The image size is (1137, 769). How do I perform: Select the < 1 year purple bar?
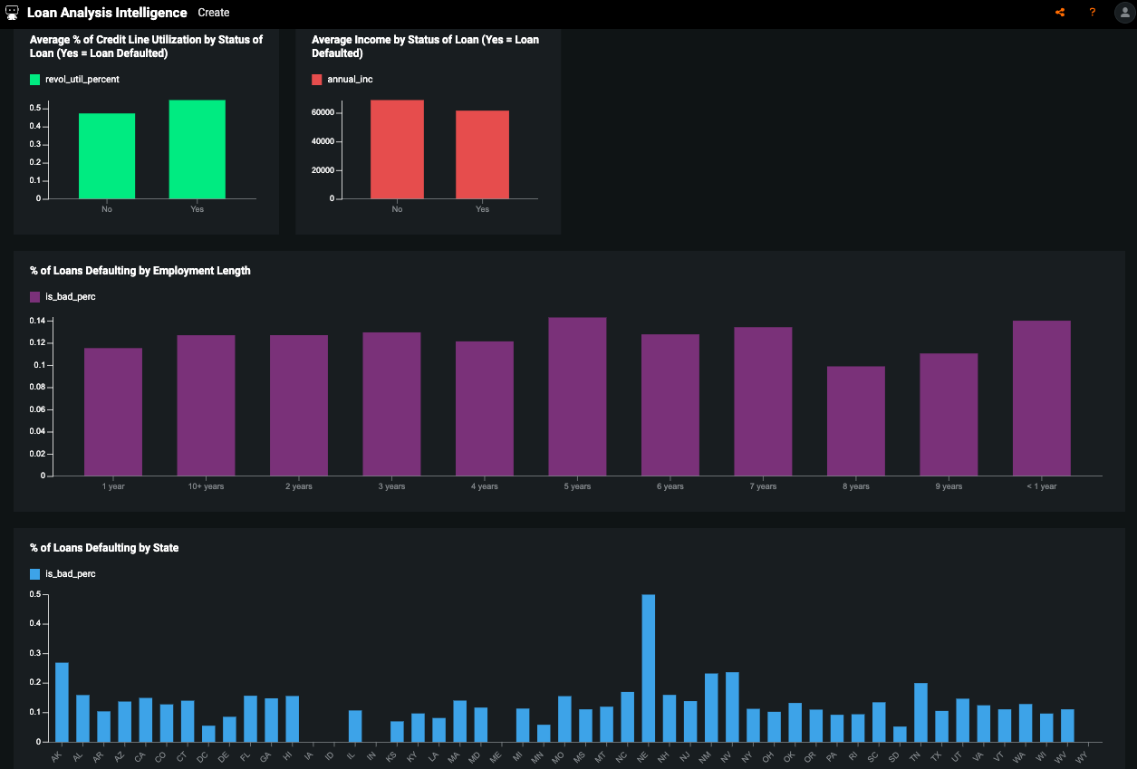click(x=1041, y=399)
